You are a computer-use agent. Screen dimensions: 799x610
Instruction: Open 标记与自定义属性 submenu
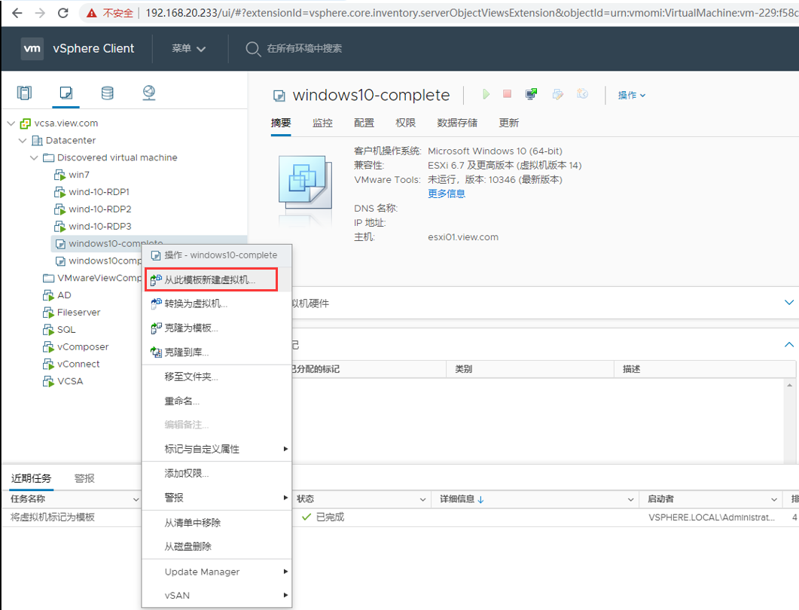(217, 449)
